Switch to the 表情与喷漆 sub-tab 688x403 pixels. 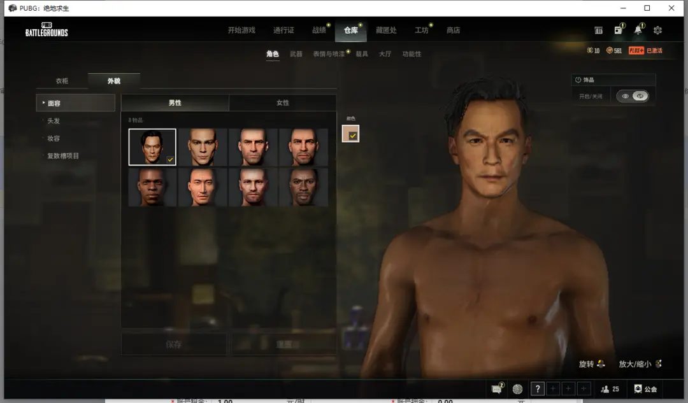329,54
